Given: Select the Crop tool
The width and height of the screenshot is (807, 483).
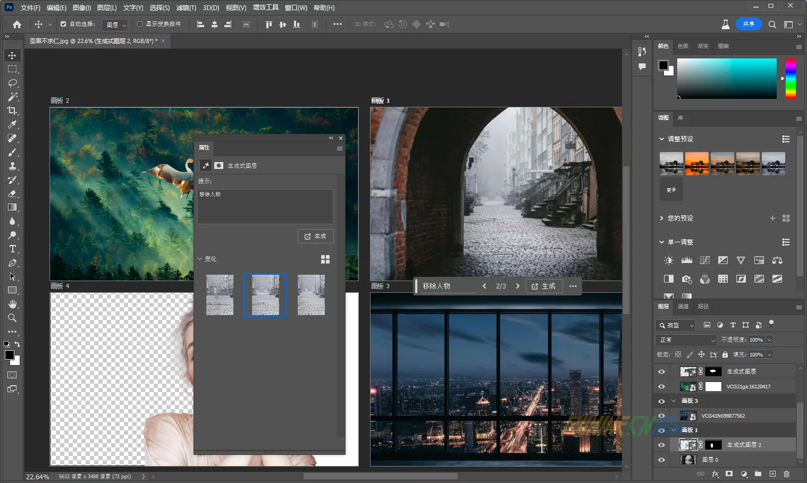Looking at the screenshot, I should [12, 111].
